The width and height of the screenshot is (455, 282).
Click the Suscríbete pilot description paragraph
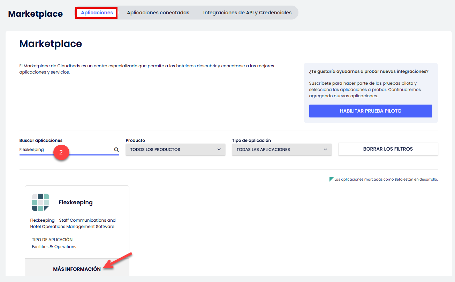365,90
